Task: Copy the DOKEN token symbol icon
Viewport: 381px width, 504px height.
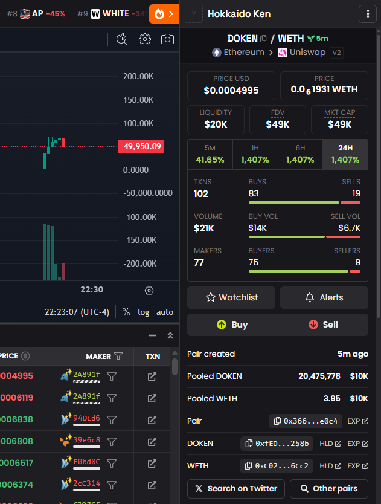Action: click(x=263, y=39)
